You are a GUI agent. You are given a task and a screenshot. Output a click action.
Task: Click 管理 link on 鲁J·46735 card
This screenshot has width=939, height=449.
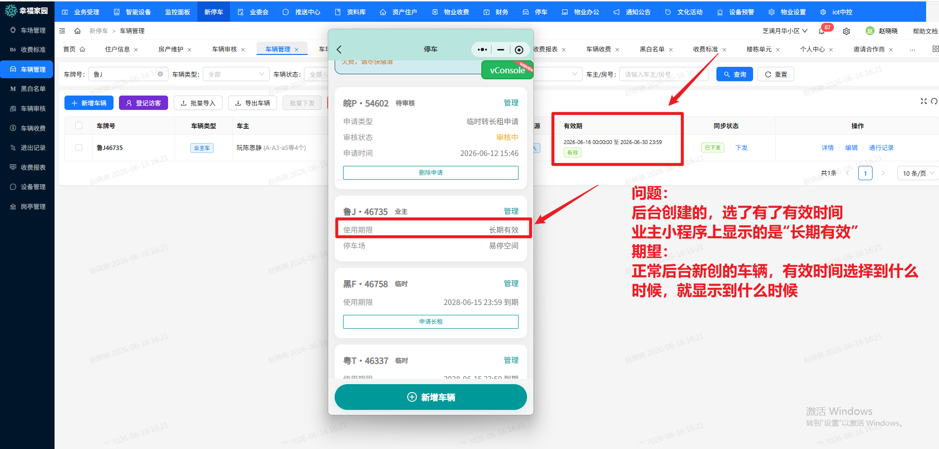pyautogui.click(x=511, y=211)
